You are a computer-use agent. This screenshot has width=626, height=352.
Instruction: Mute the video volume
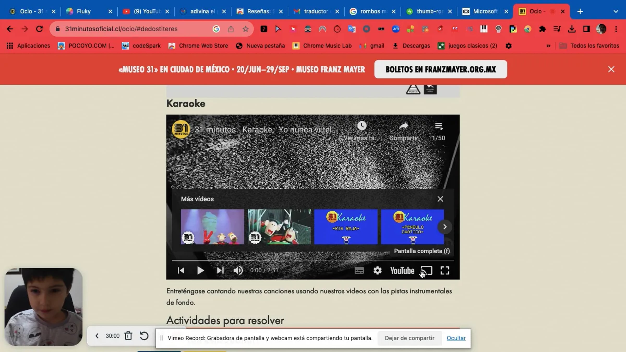click(238, 270)
